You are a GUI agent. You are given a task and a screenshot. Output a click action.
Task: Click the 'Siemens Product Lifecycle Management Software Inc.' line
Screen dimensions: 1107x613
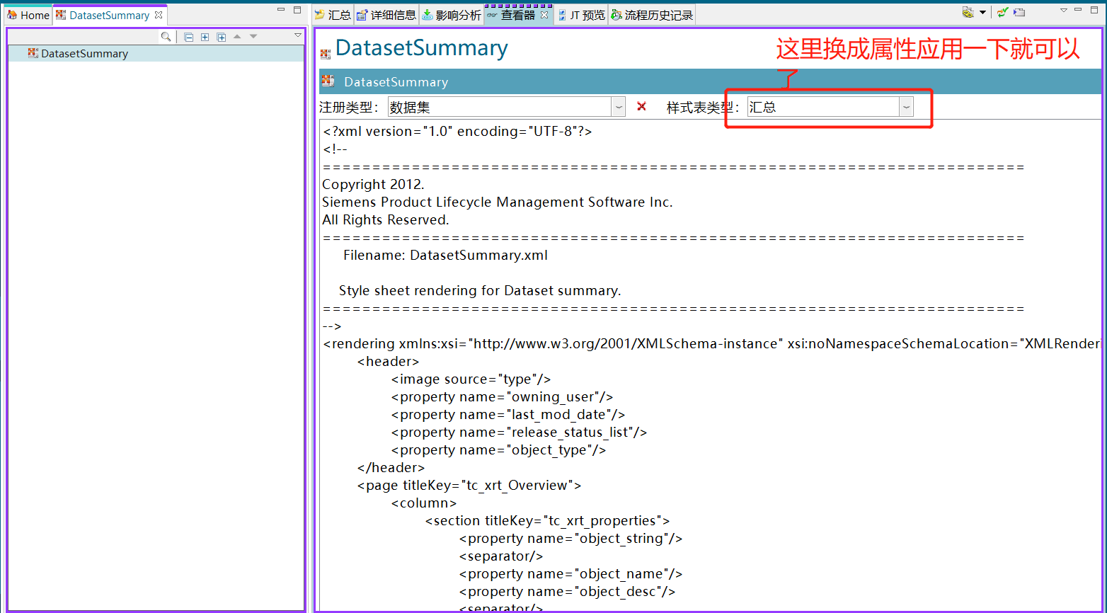pyautogui.click(x=498, y=202)
